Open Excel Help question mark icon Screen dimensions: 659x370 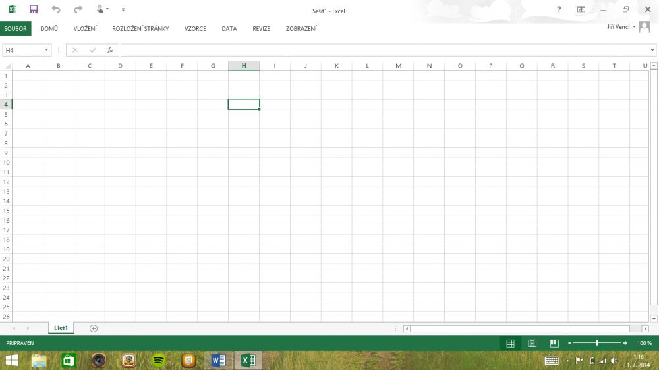559,9
